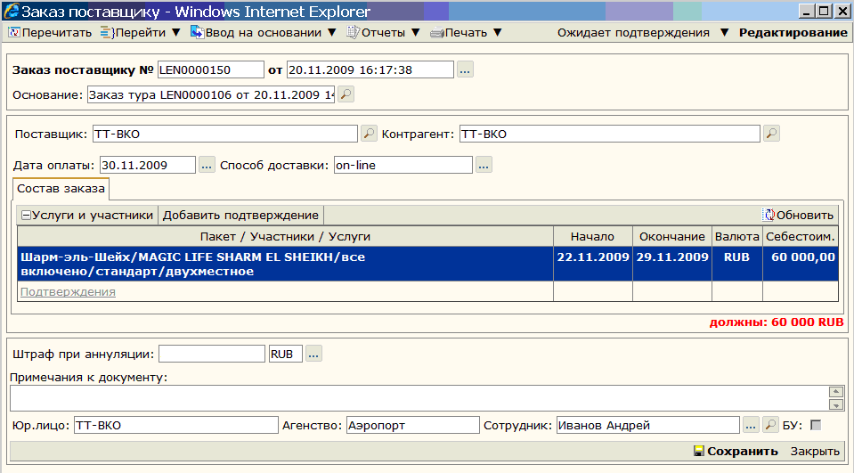Click the Себестоим. column header

pos(800,237)
